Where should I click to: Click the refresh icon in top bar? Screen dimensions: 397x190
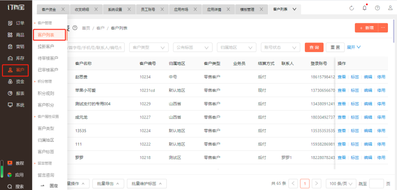coord(352,8)
